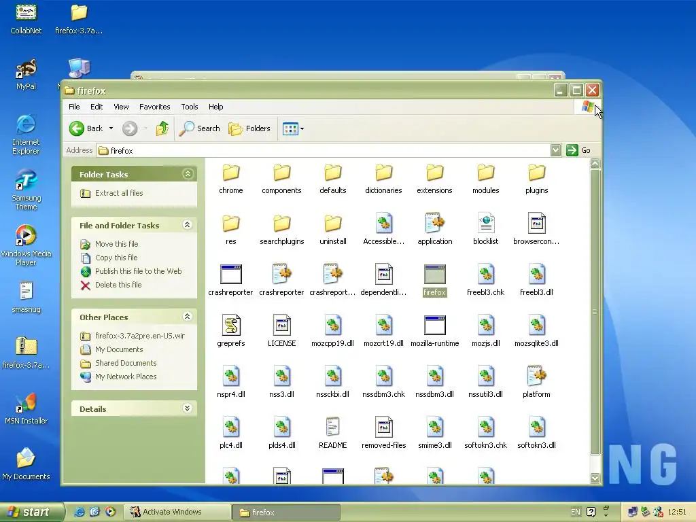Viewport: 696px width, 522px height.
Task: Select the LICENSE file icon
Action: click(x=281, y=326)
